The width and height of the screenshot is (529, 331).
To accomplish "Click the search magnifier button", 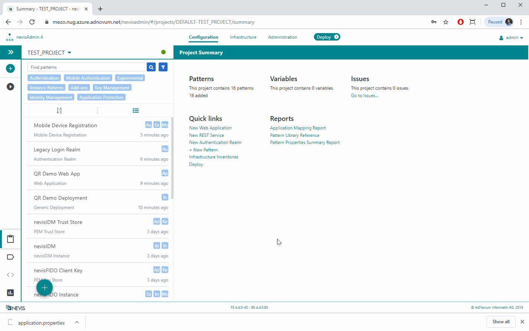I will coord(151,67).
